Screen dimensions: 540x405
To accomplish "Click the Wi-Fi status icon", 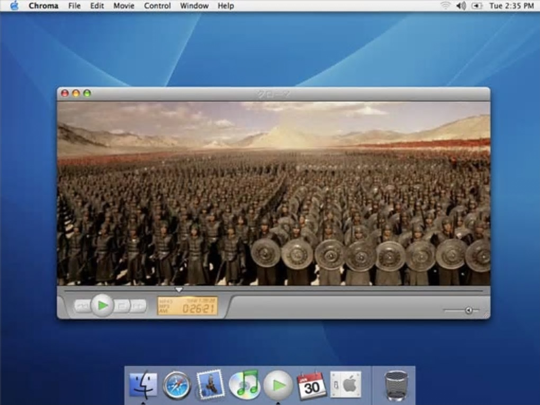I will (x=445, y=5).
